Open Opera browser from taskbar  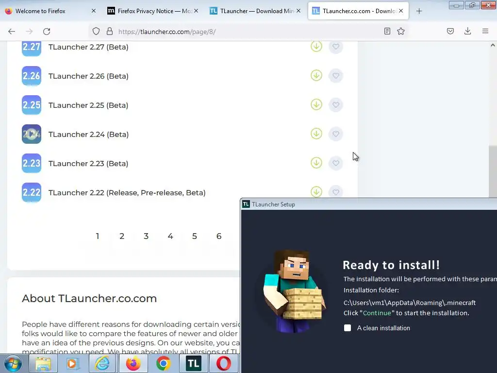point(223,363)
